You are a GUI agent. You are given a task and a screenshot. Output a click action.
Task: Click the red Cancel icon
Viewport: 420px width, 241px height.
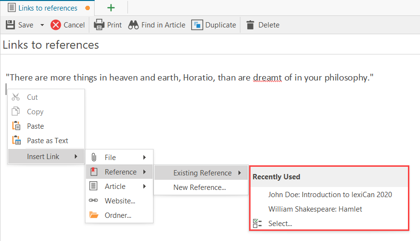coord(56,25)
